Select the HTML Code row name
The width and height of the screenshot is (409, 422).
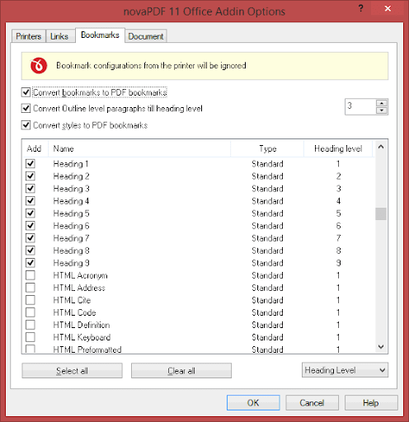pos(74,312)
